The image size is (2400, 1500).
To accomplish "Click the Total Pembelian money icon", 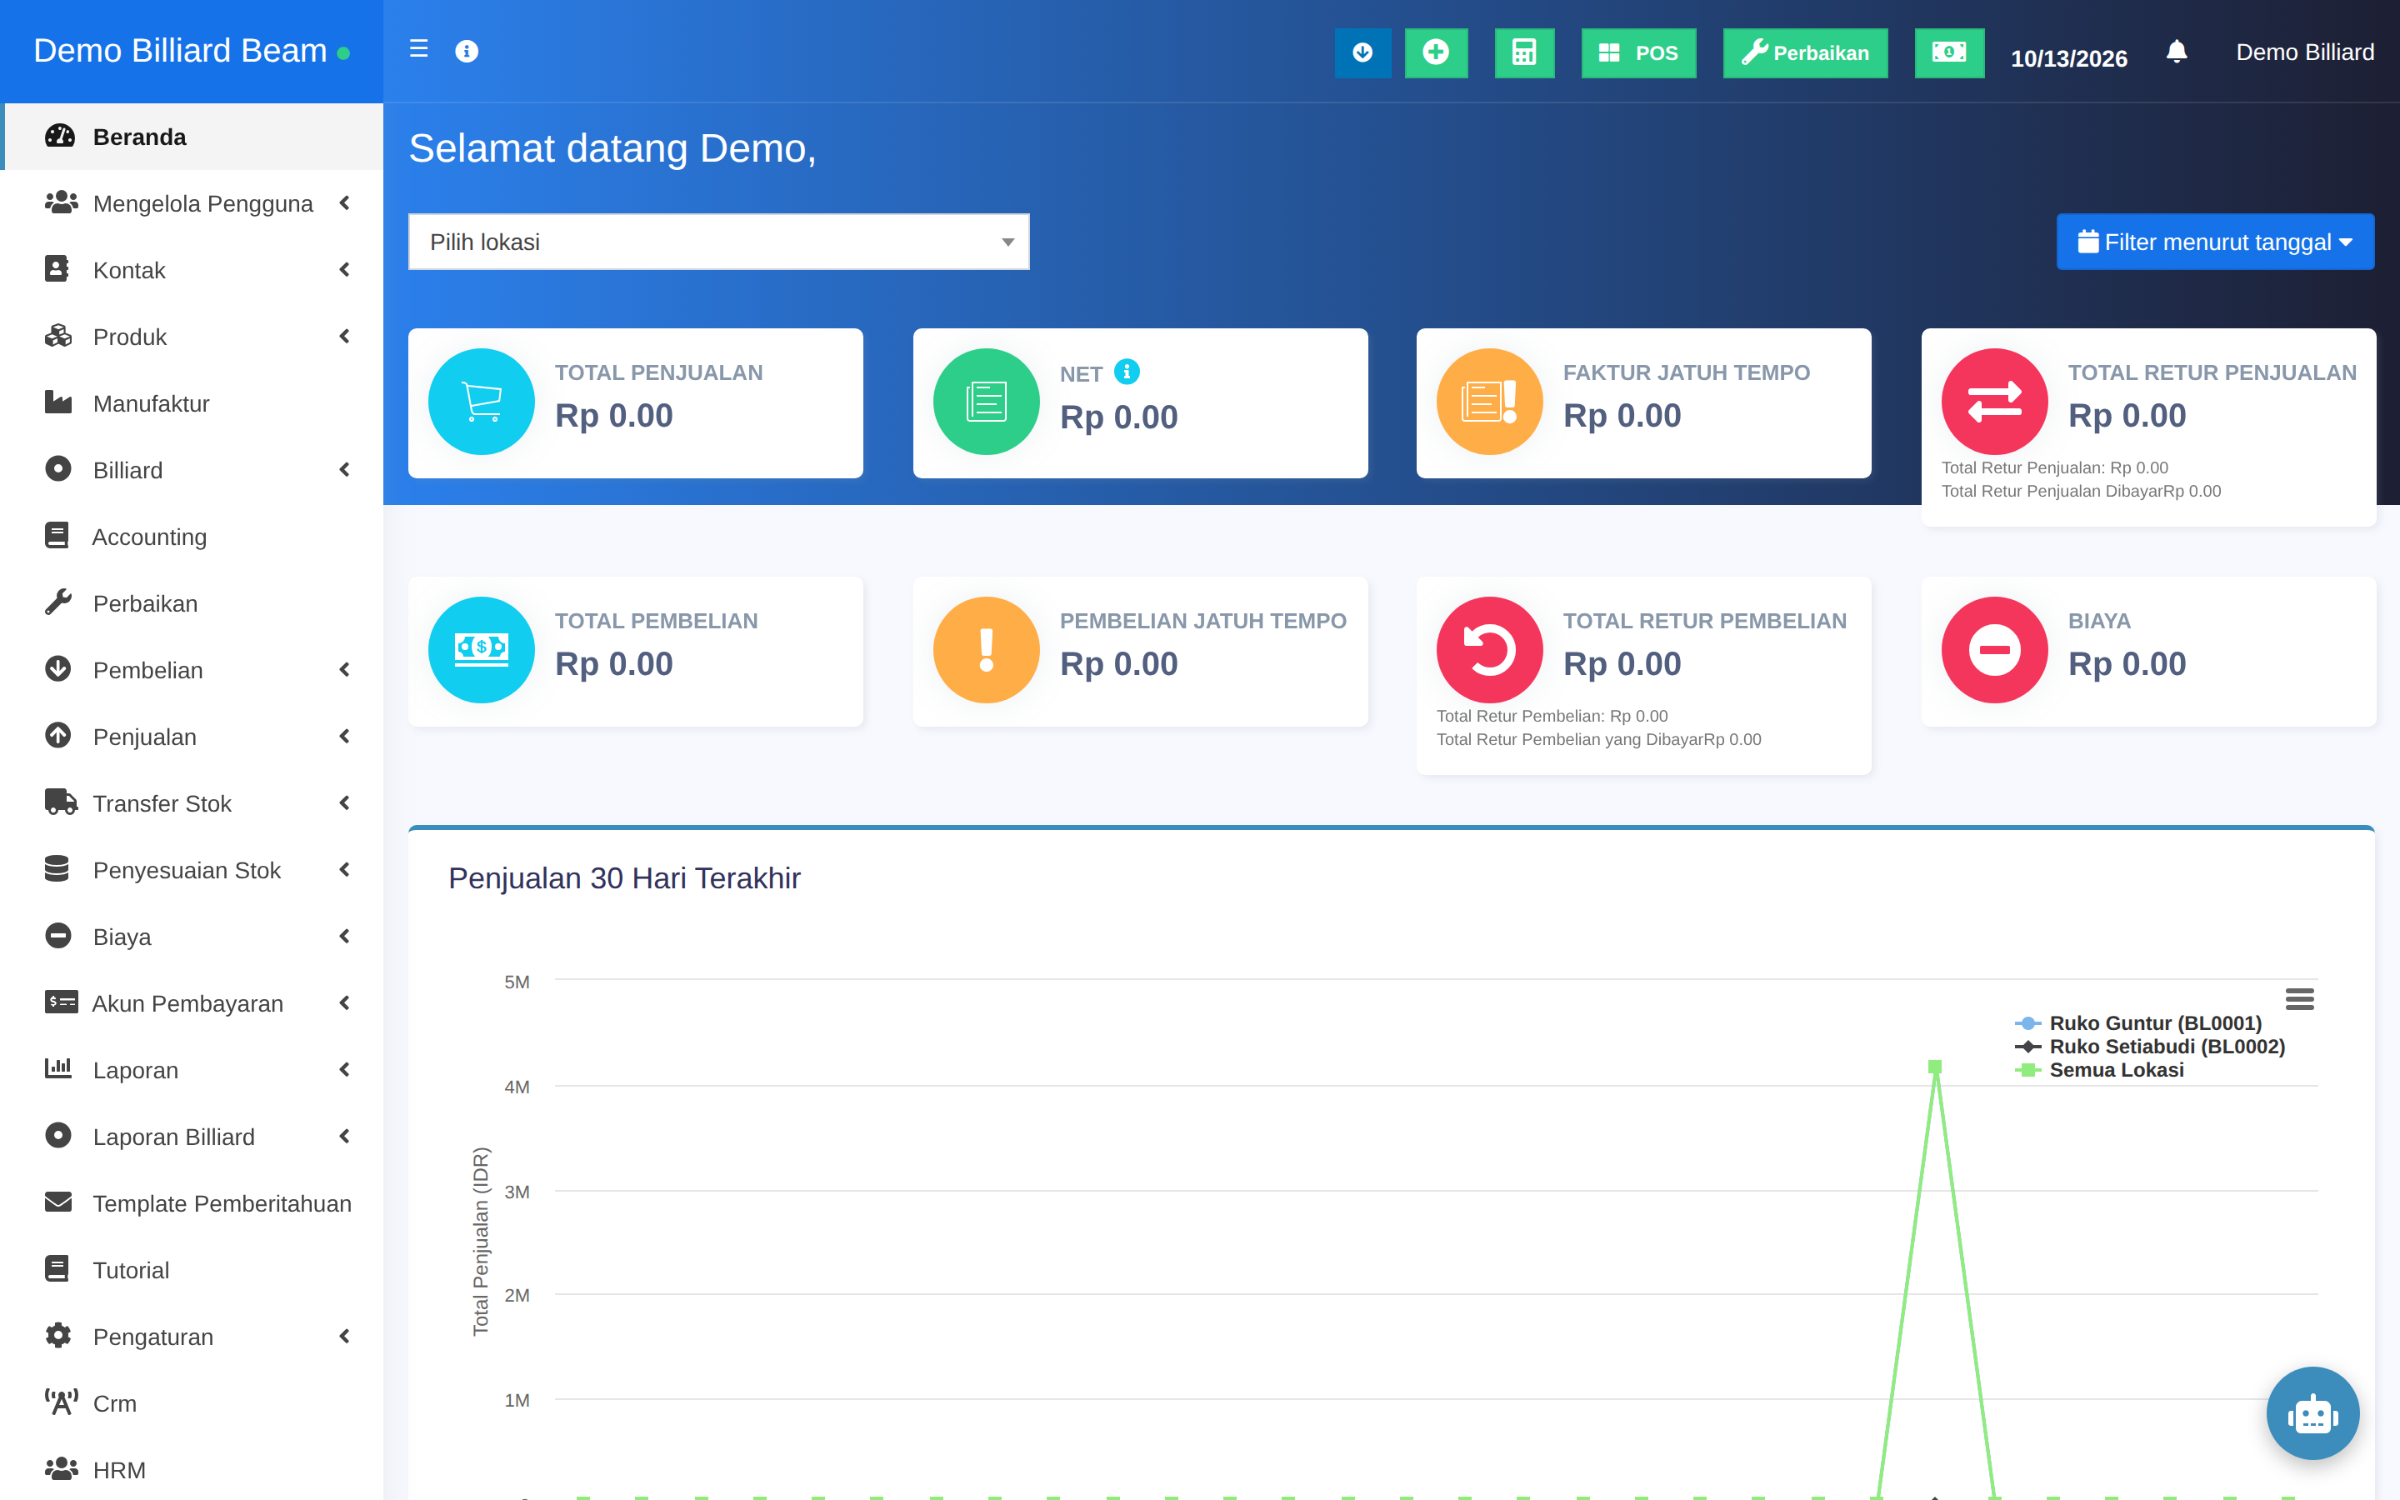I will coord(481,650).
